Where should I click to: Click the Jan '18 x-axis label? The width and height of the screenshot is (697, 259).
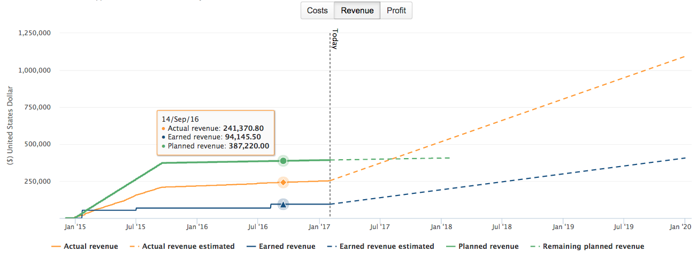(x=441, y=227)
